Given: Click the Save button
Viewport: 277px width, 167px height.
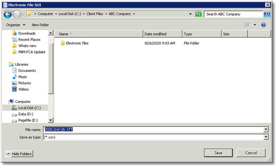Looking at the screenshot, I should (x=218, y=153).
